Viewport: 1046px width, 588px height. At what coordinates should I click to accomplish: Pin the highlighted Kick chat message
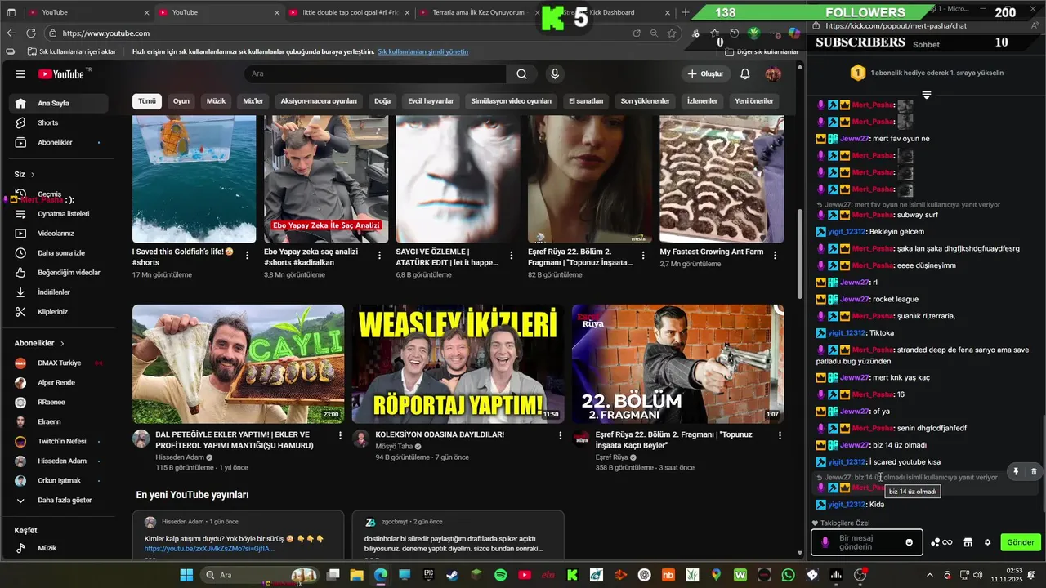(x=1016, y=471)
